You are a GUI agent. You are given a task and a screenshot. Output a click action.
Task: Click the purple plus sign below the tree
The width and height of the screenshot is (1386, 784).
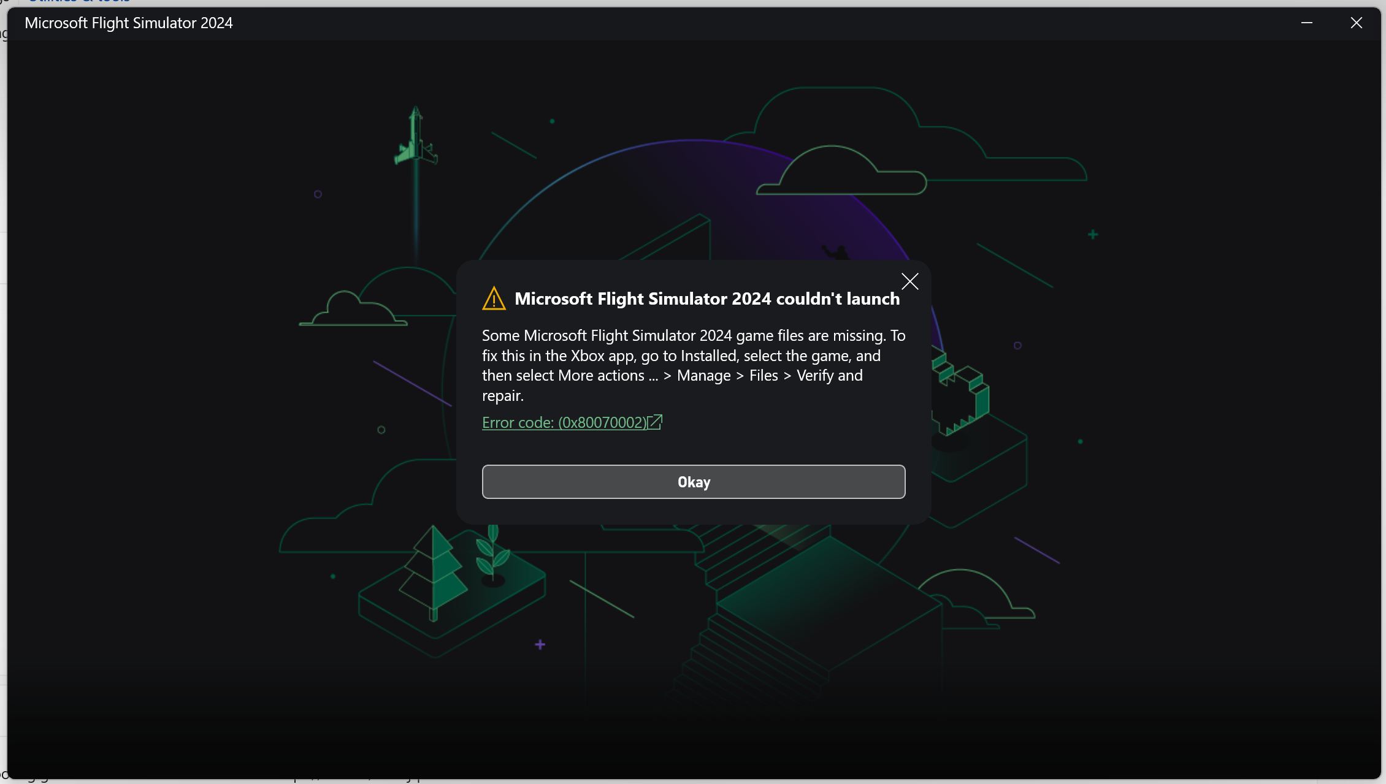(540, 644)
